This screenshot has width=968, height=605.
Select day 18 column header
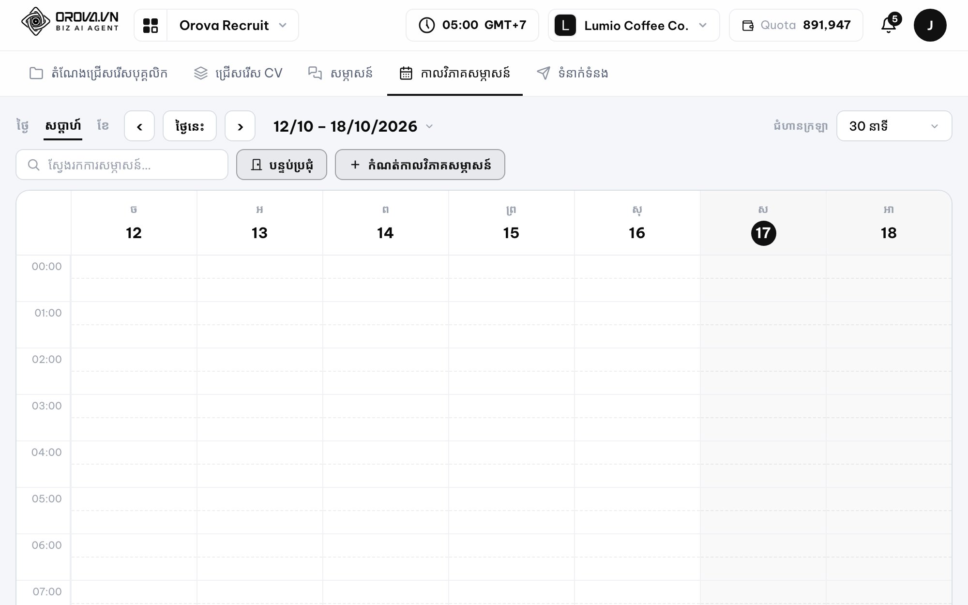point(889,223)
